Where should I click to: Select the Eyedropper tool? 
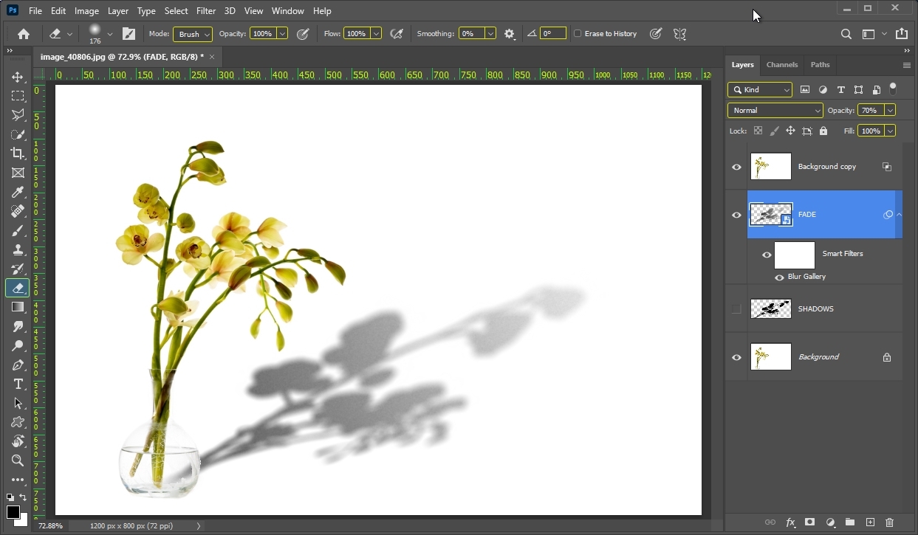pos(18,192)
